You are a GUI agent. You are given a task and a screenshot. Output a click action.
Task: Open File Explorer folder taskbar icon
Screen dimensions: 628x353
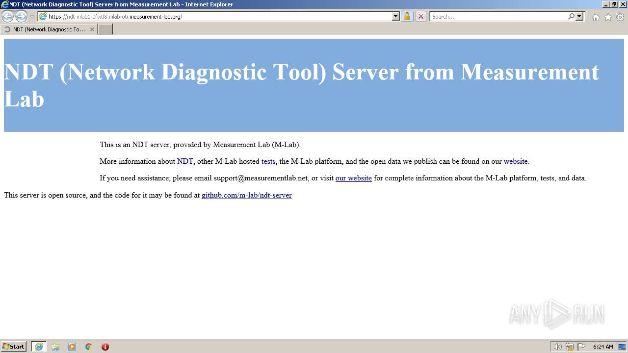click(x=55, y=347)
